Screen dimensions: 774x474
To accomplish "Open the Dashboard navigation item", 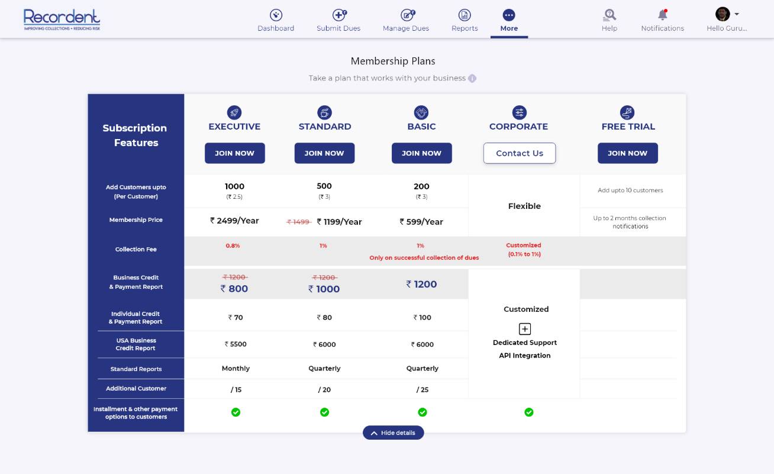I will [276, 21].
